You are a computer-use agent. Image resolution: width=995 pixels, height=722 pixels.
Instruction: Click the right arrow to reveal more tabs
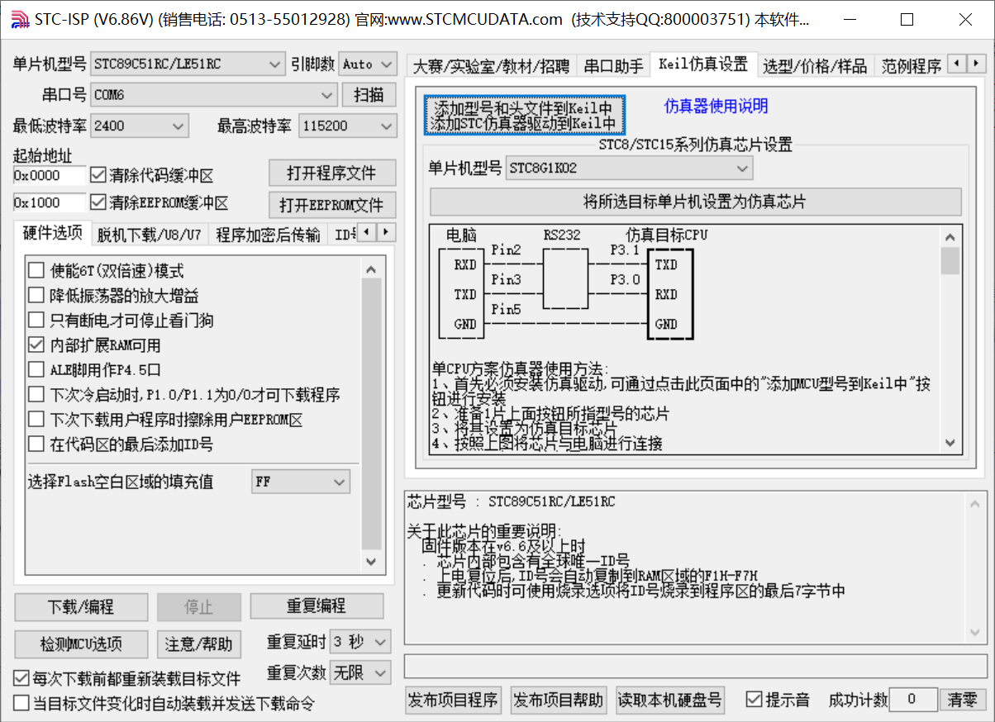(978, 63)
